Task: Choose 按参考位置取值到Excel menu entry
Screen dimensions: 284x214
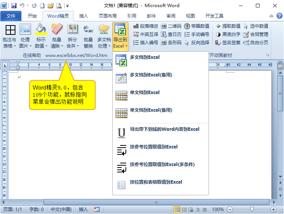Action: 160,150
